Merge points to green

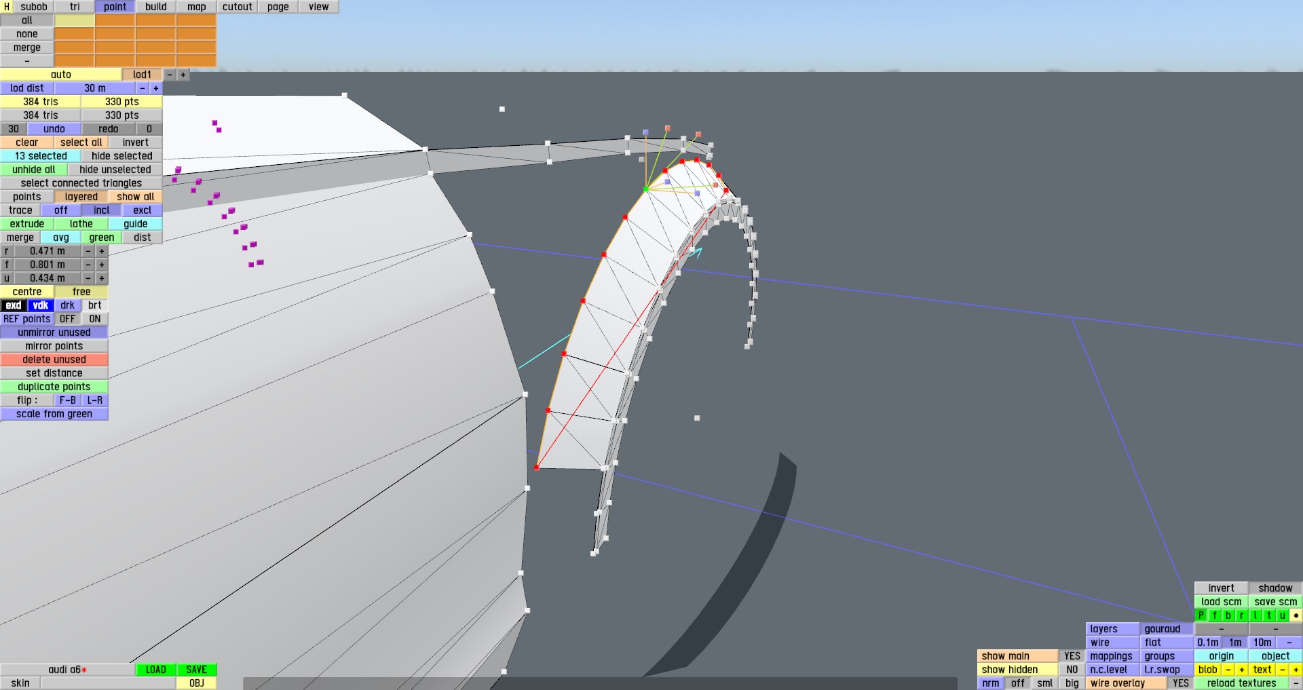pyautogui.click(x=102, y=237)
